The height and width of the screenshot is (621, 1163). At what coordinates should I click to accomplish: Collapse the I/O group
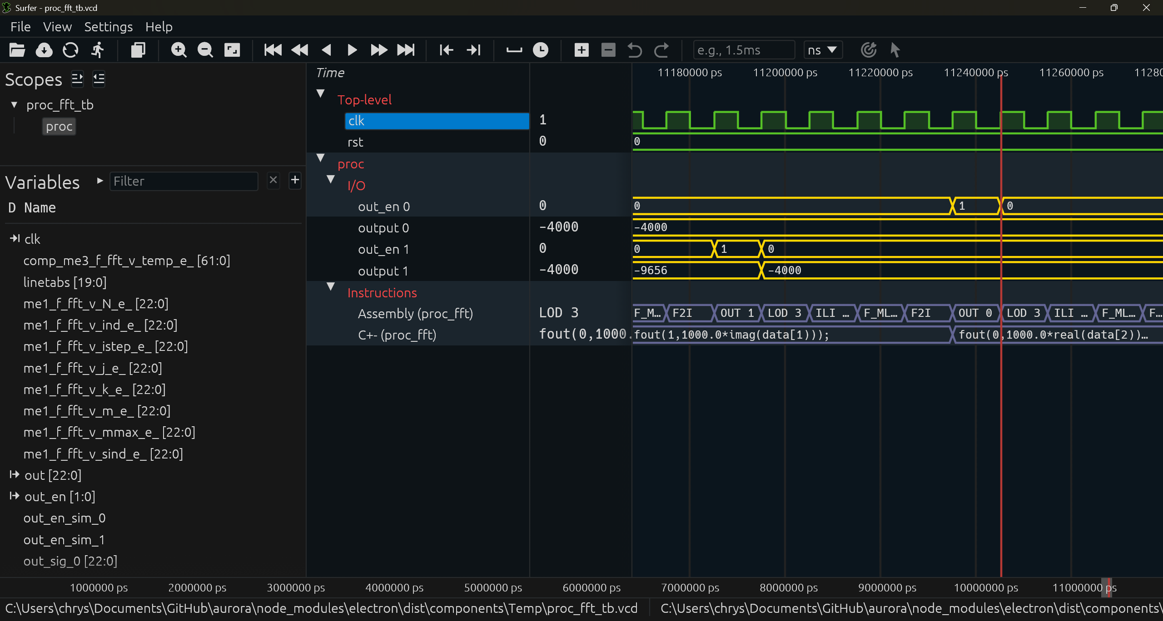click(331, 179)
